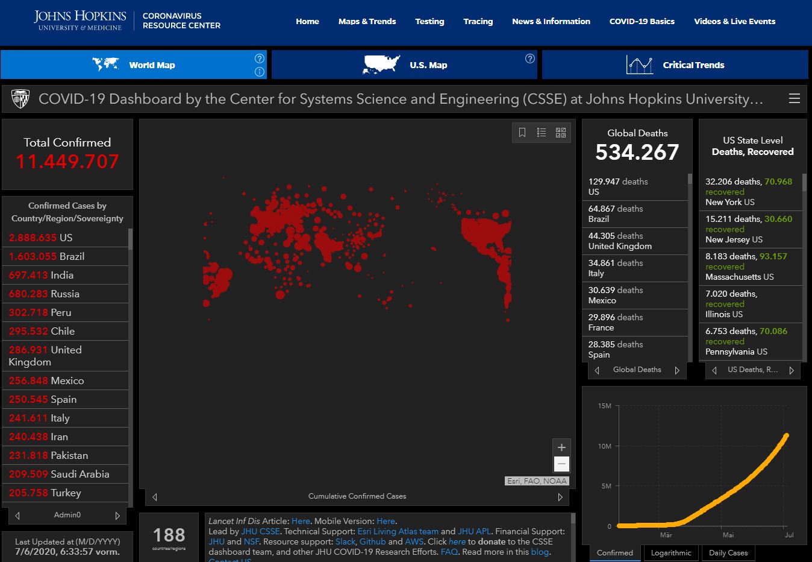Open the basemap gallery grid icon
The width and height of the screenshot is (812, 562).
[x=561, y=133]
